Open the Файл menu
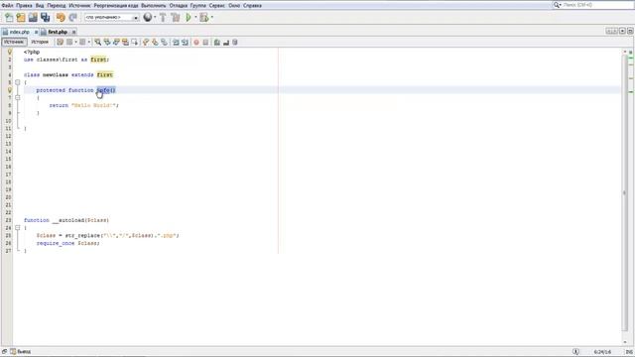The image size is (635, 357). coord(7,6)
